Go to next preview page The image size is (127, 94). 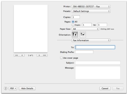click(x=39, y=55)
